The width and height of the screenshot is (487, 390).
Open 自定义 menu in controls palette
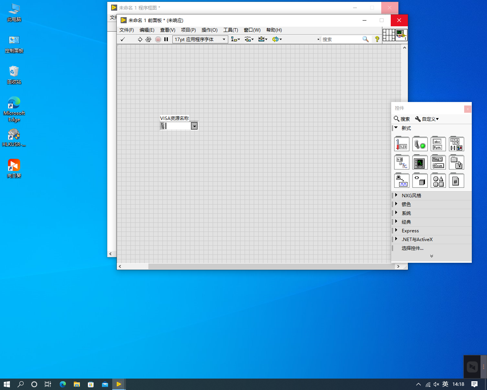pyautogui.click(x=427, y=119)
